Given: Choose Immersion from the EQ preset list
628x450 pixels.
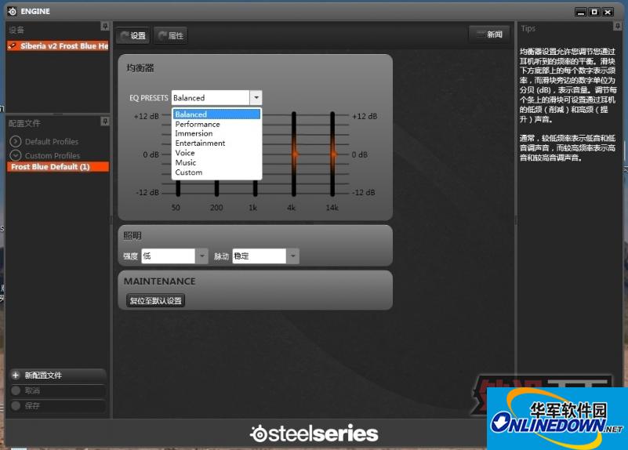Looking at the screenshot, I should [x=217, y=134].
